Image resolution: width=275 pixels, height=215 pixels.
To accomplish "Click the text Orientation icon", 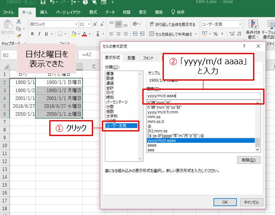I will [x=136, y=24].
